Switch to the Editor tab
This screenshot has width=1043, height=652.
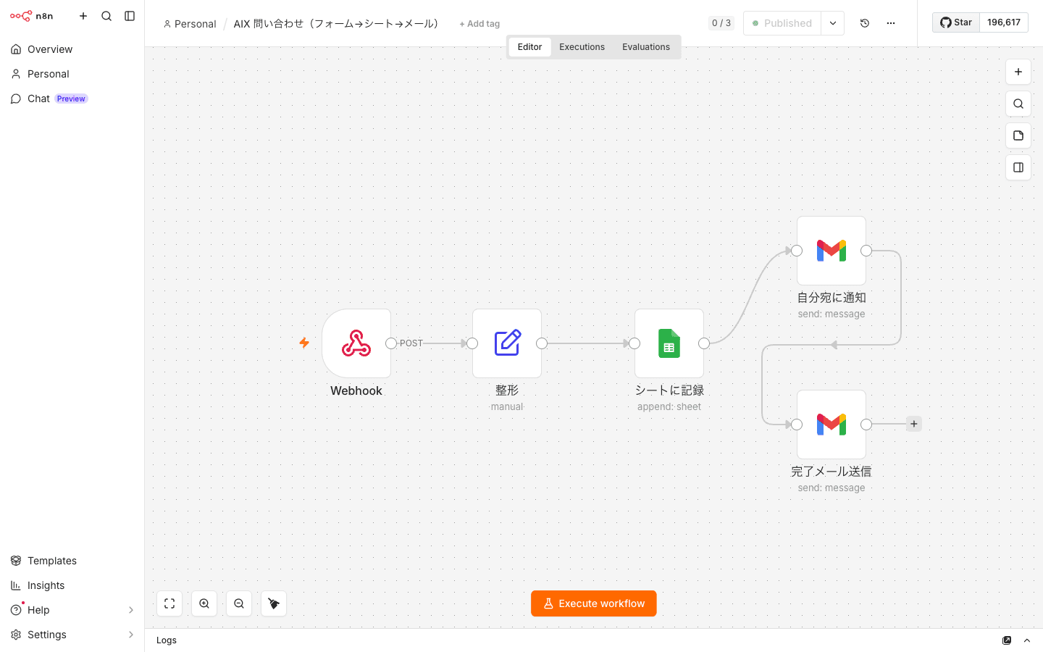[x=529, y=47]
